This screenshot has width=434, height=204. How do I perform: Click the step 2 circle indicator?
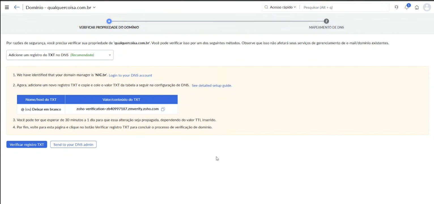pyautogui.click(x=326, y=21)
